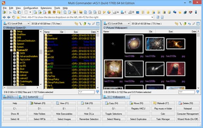
Task: Click the Task Manager button
Action: [x=163, y=119]
